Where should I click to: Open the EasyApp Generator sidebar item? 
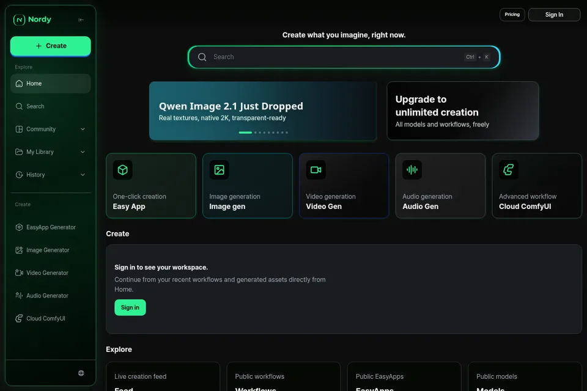51,227
